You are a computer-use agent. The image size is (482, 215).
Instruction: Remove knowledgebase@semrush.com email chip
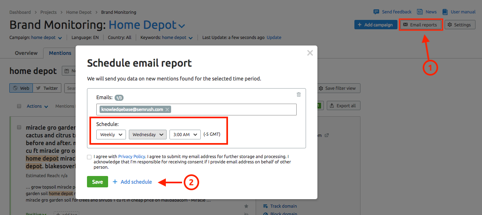(167, 109)
